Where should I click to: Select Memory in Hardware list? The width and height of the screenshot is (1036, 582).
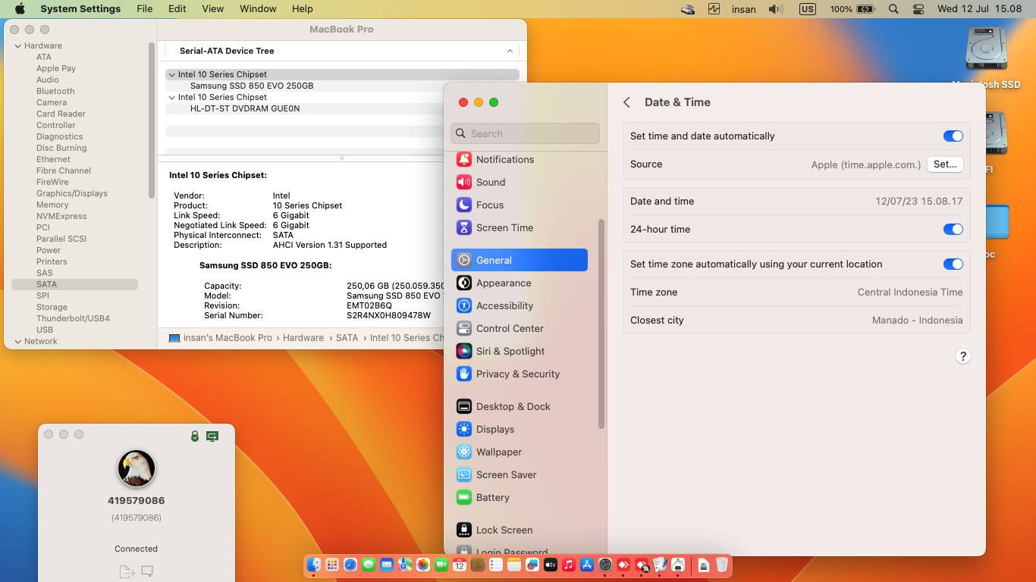pos(52,205)
